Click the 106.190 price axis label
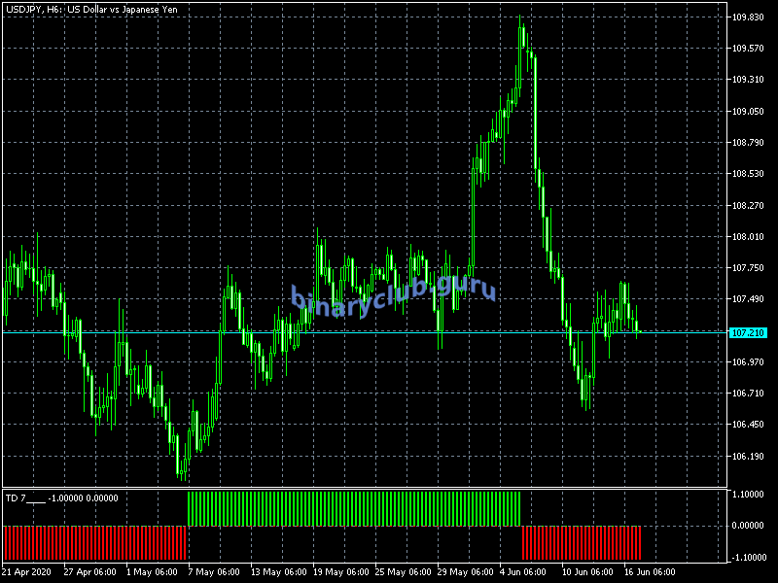Viewport: 778px width, 583px height. (x=747, y=456)
